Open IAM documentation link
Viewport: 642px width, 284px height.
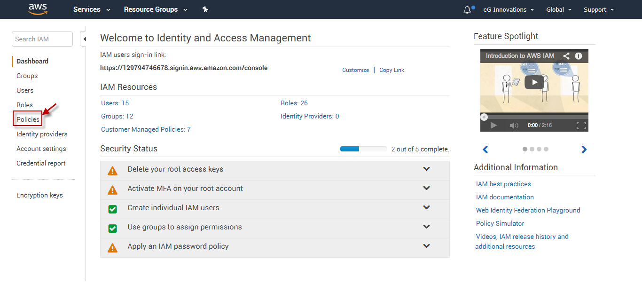pyautogui.click(x=505, y=197)
